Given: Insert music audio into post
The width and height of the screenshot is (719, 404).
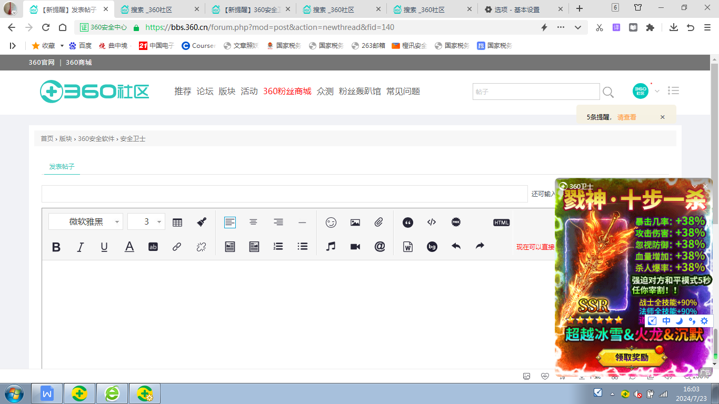Looking at the screenshot, I should pyautogui.click(x=331, y=246).
